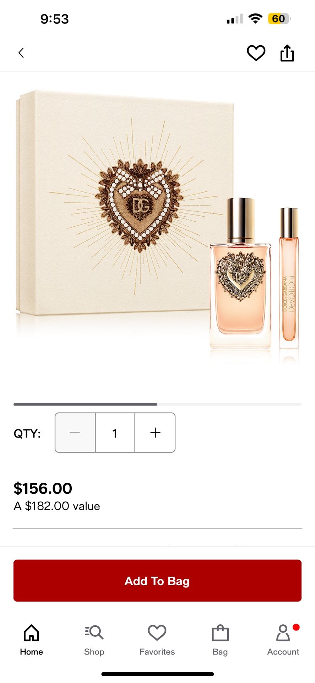This screenshot has height=683, width=315.
Task: Select the quantity value field
Action: (x=115, y=433)
